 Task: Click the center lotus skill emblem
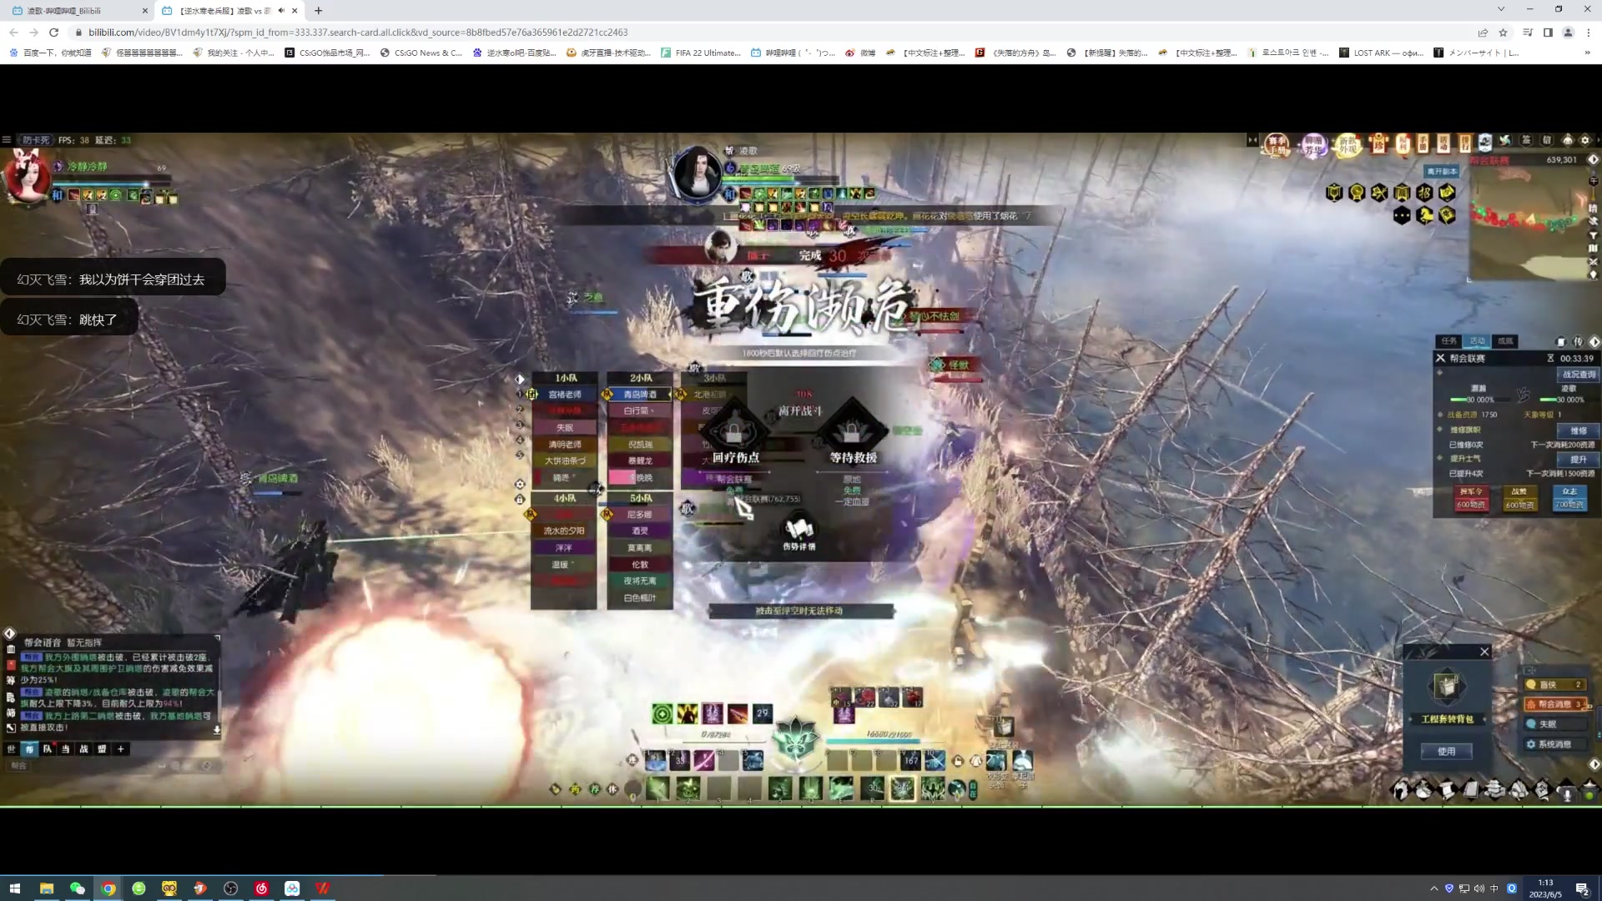pyautogui.click(x=795, y=738)
